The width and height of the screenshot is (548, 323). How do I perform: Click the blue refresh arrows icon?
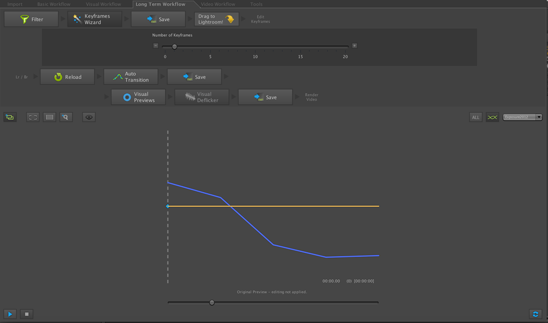(x=535, y=314)
